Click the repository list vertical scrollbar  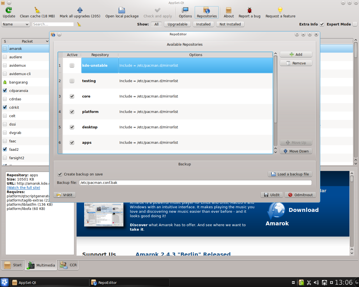point(275,89)
